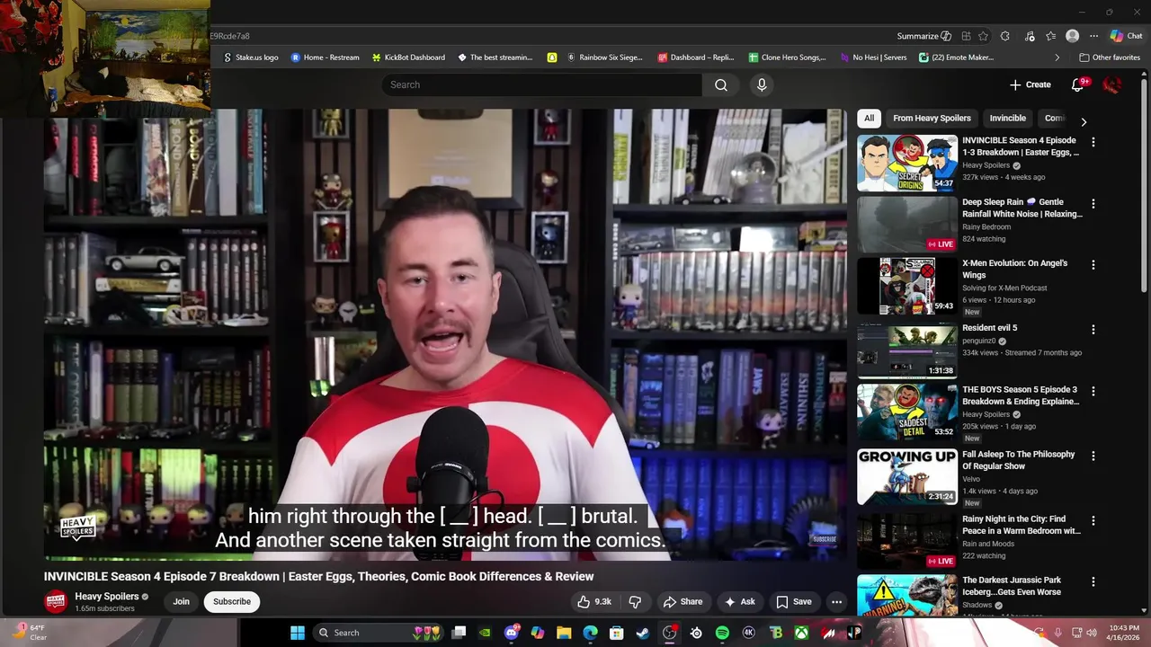Like the video with thumbs up

coord(594,602)
